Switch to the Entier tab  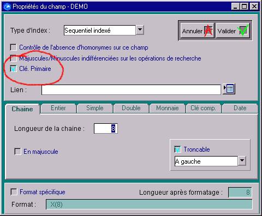click(x=58, y=108)
